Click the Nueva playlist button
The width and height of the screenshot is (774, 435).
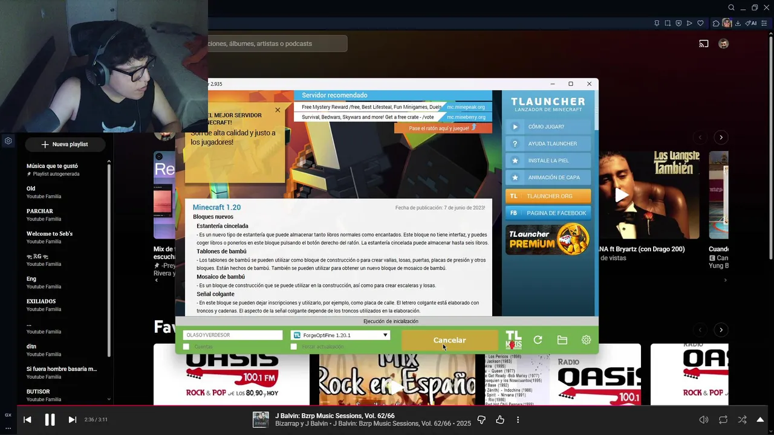pyautogui.click(x=65, y=144)
